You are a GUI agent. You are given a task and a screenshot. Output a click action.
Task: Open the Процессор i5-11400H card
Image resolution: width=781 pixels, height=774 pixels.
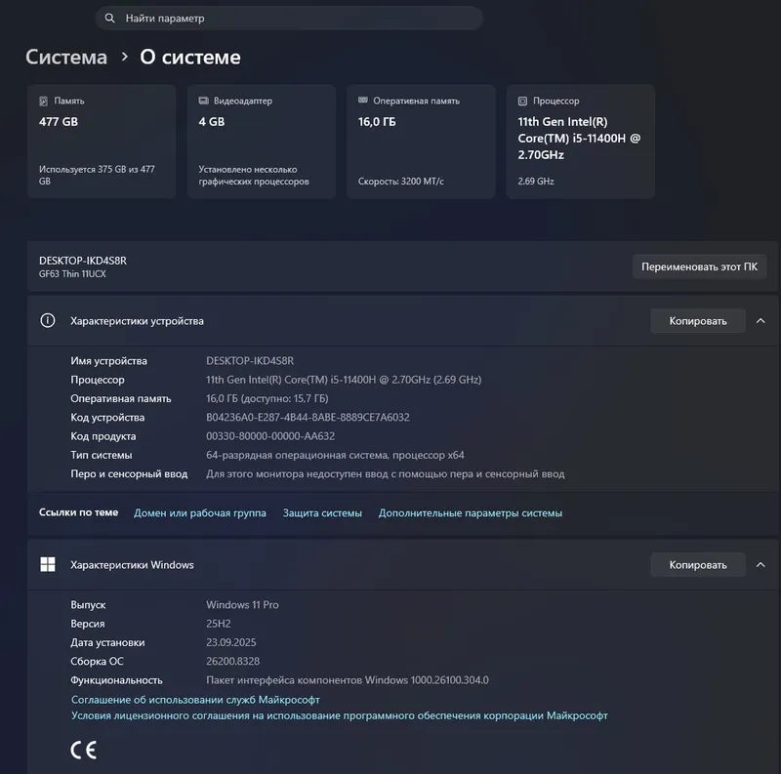(x=580, y=142)
